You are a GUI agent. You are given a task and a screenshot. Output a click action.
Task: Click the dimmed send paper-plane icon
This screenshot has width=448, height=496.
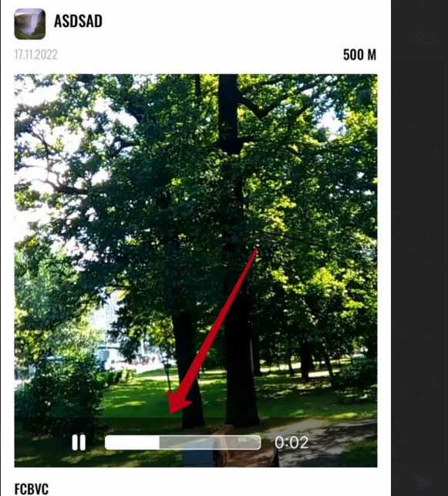pyautogui.click(x=423, y=484)
